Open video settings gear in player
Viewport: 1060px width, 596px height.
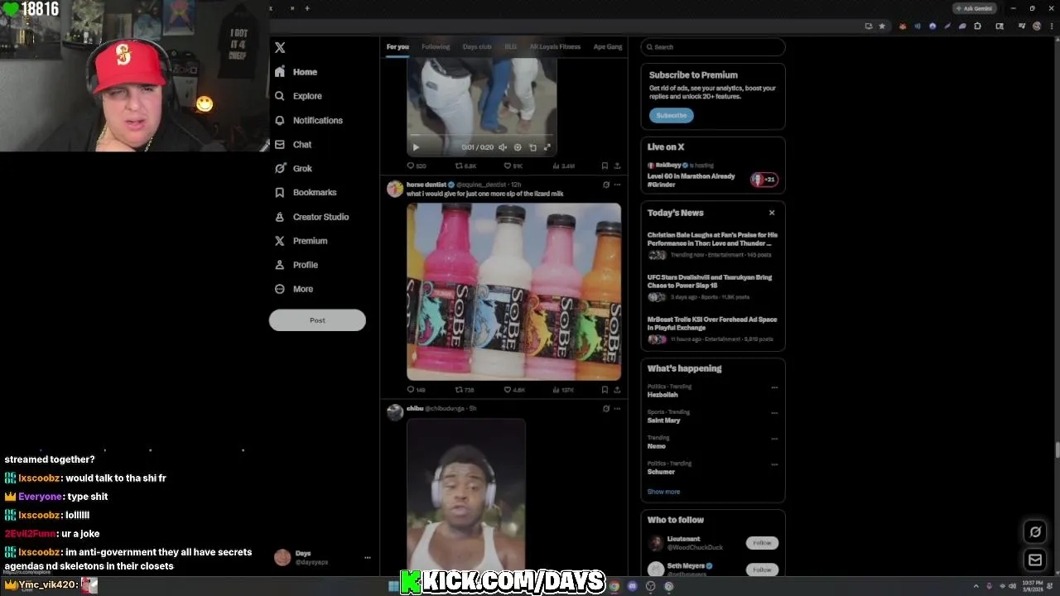click(518, 147)
